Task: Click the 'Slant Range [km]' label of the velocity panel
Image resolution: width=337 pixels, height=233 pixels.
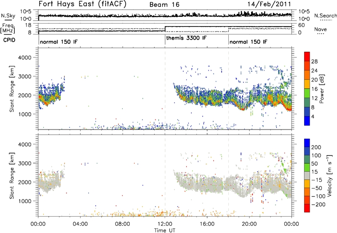Action: point(12,176)
